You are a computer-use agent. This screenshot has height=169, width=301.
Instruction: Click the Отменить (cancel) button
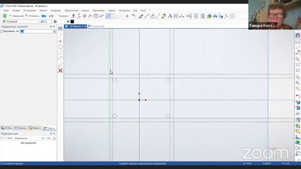[32, 16]
